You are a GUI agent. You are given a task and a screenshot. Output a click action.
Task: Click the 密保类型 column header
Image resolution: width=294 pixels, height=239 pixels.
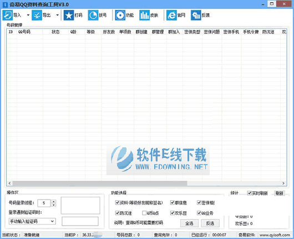192,32
